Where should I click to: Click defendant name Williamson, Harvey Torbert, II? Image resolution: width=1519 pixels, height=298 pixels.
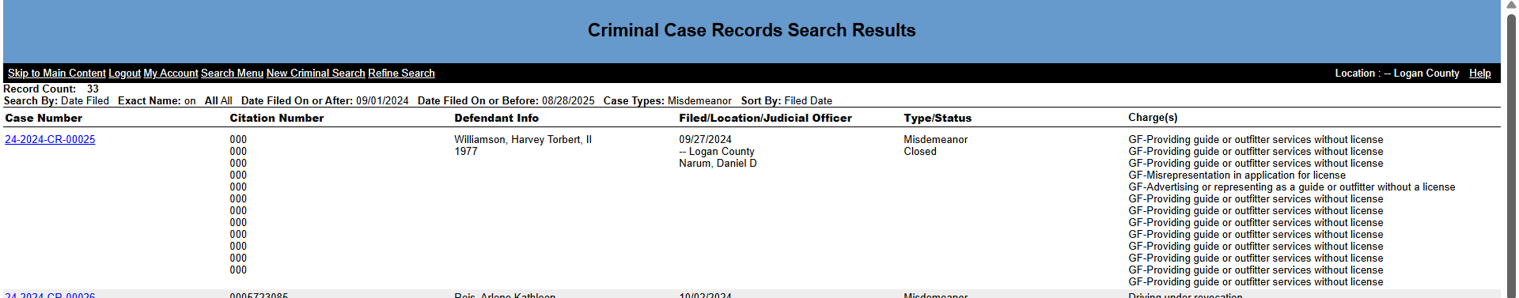click(523, 140)
